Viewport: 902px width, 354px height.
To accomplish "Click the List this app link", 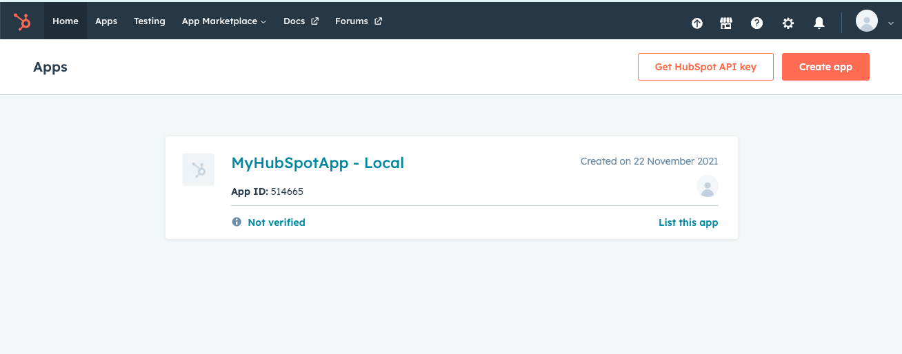I will coord(688,222).
